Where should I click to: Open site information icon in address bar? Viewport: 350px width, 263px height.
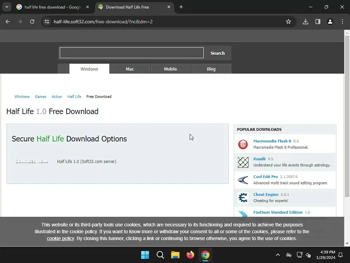(47, 22)
